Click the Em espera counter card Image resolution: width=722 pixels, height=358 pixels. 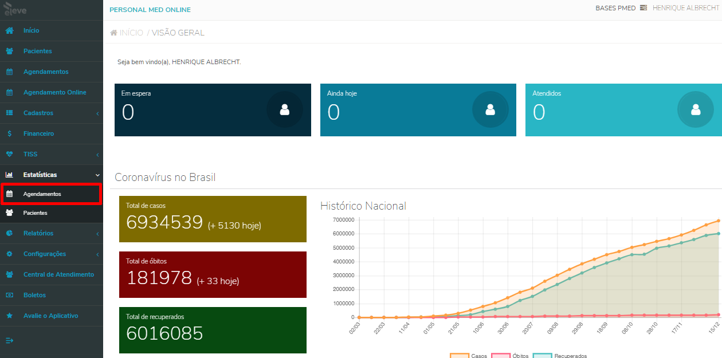tap(213, 110)
